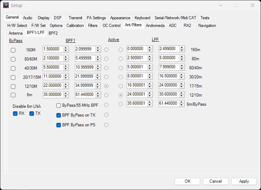Click the 40/30M BPF1 lower frequency field

point(52,68)
